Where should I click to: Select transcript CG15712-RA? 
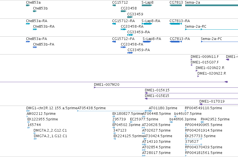(123, 21)
